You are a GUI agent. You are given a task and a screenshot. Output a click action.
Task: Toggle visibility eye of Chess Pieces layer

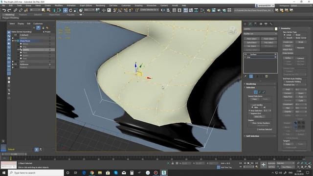click(x=15, y=41)
